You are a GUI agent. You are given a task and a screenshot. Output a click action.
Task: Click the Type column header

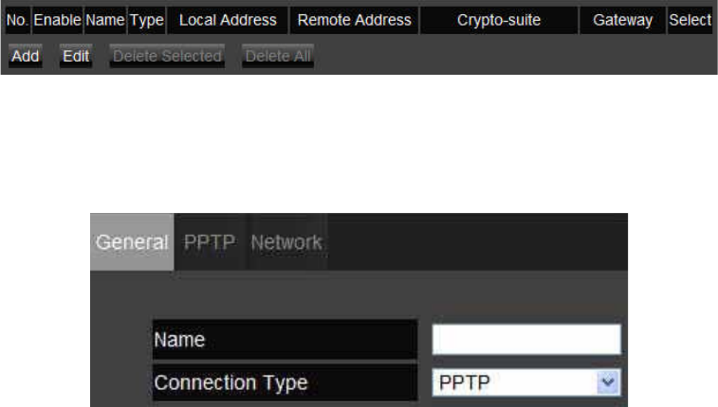[x=146, y=20]
